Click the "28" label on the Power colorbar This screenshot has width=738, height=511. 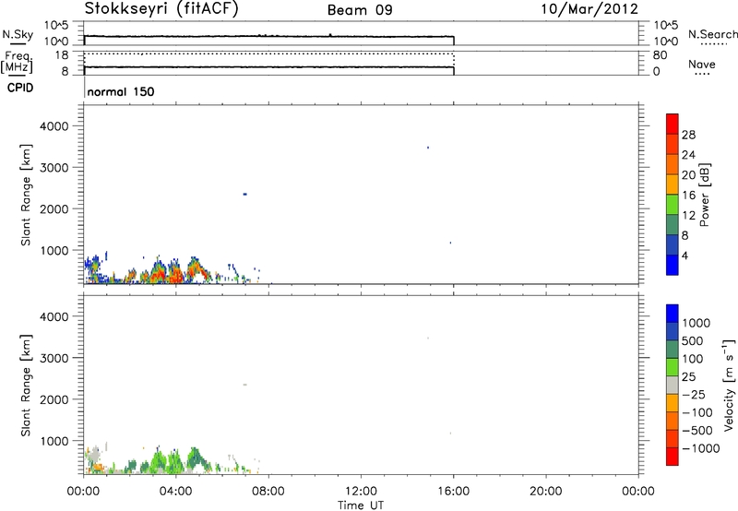(x=688, y=135)
